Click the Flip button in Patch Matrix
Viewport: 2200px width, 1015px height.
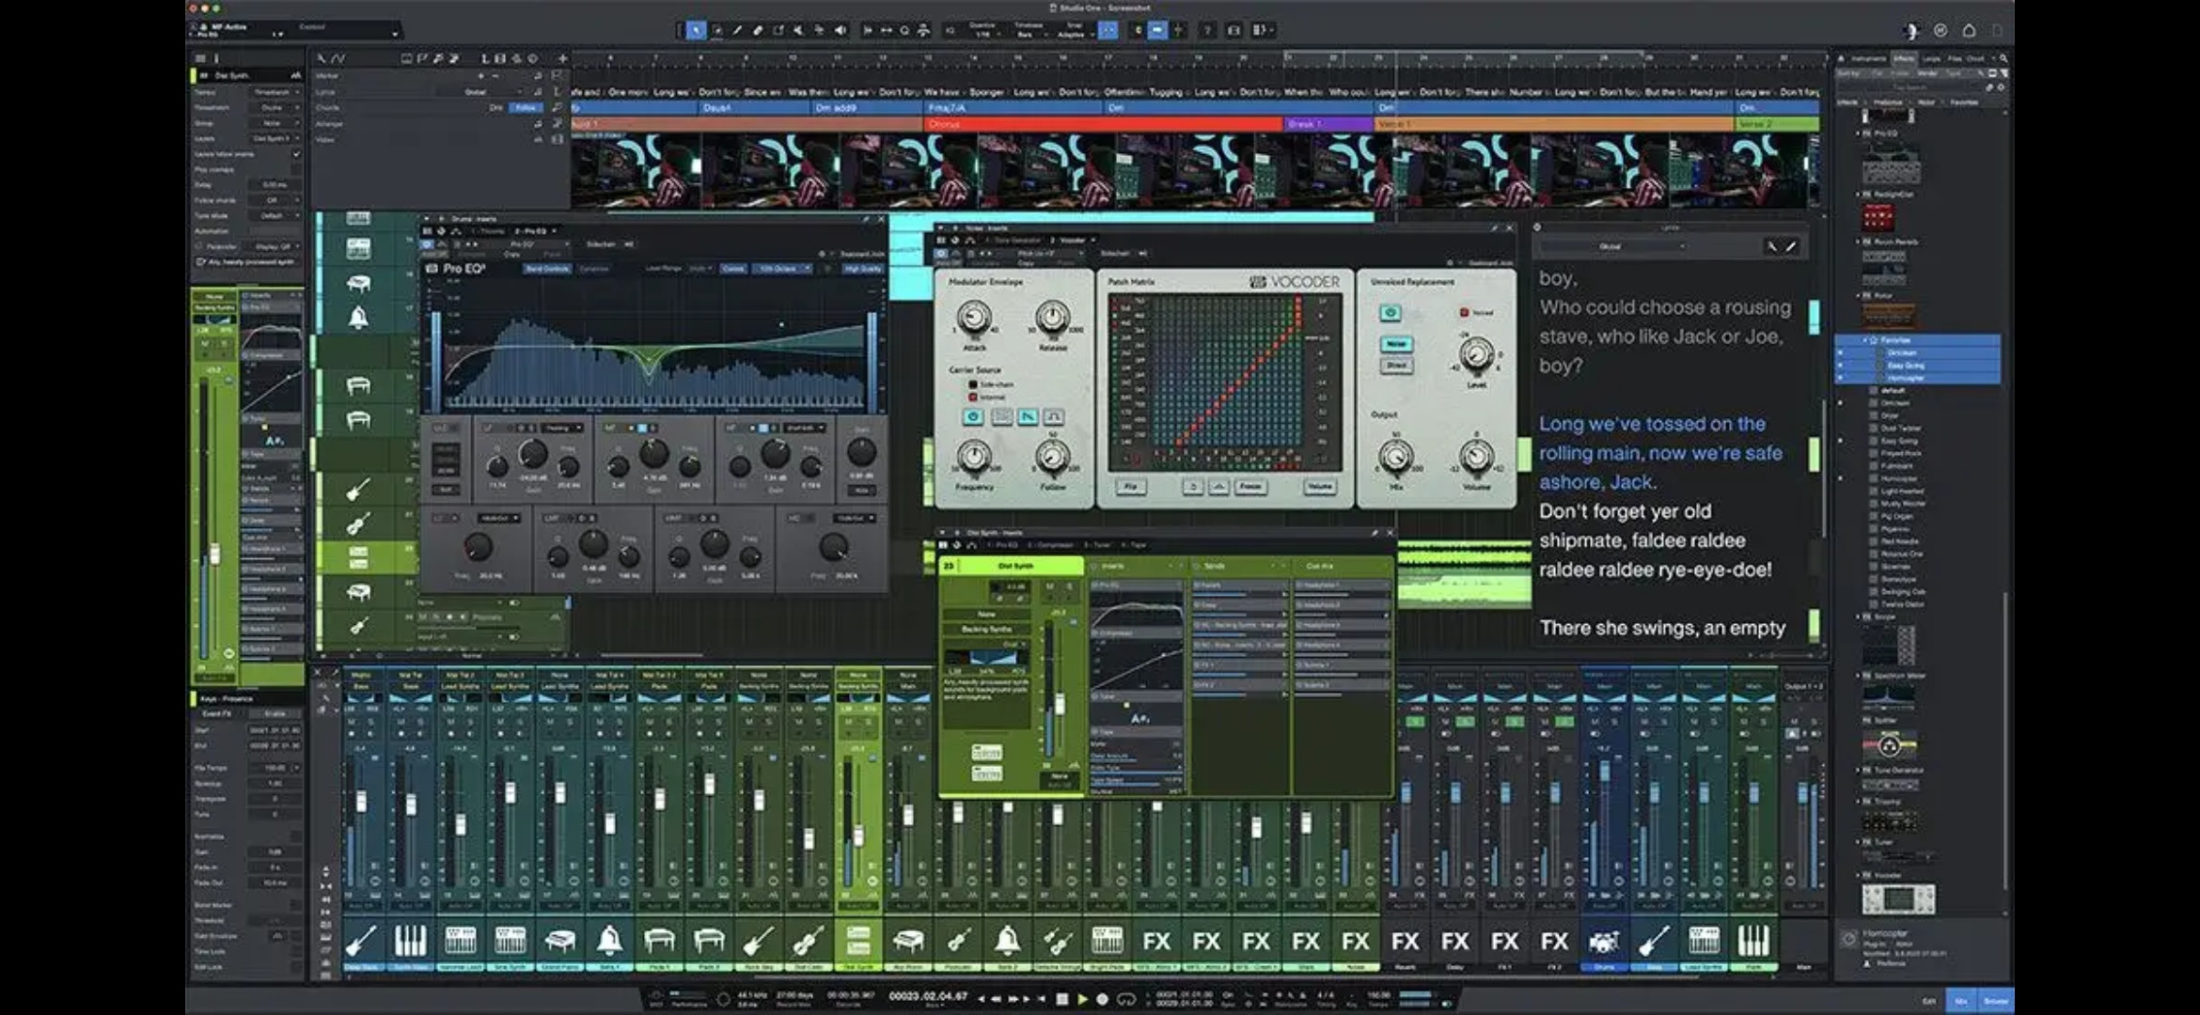tap(1130, 487)
